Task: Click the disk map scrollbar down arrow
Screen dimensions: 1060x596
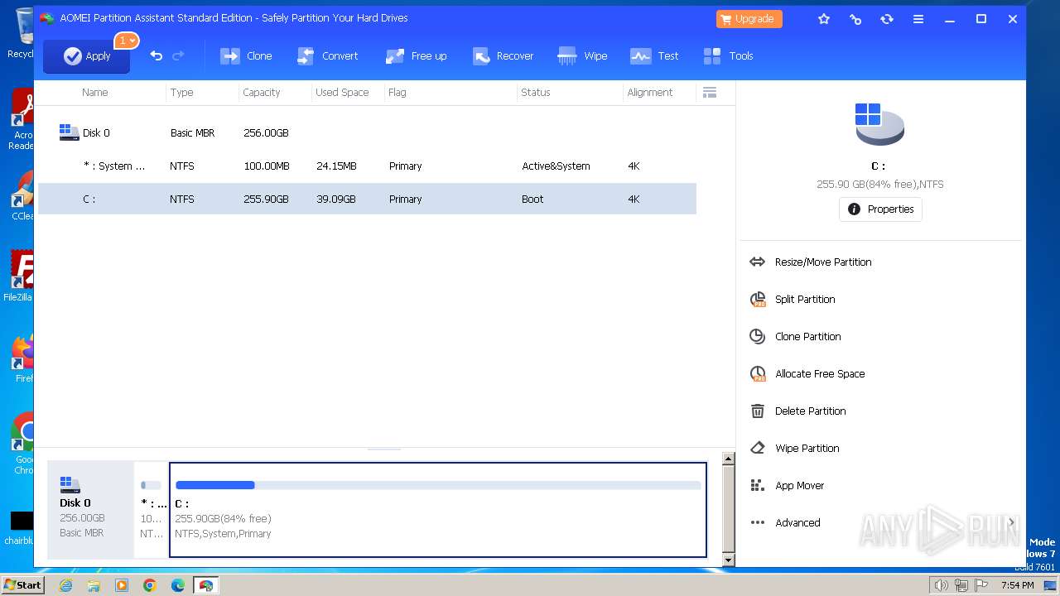Action: [729, 560]
